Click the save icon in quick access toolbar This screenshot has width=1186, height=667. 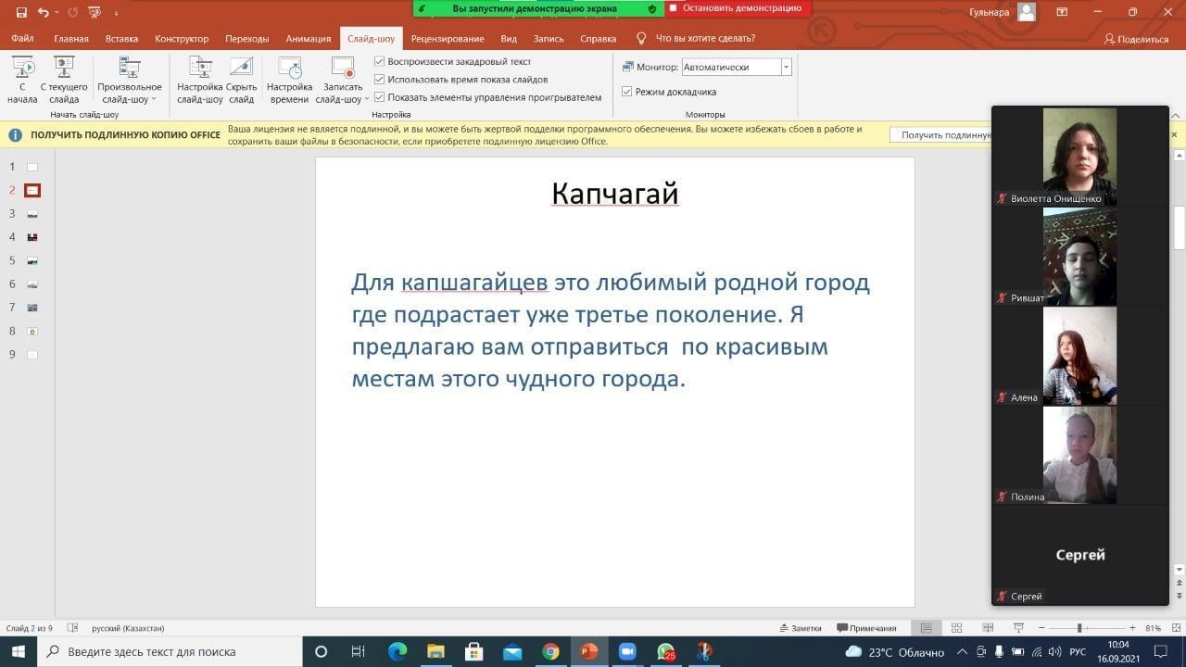click(x=21, y=12)
